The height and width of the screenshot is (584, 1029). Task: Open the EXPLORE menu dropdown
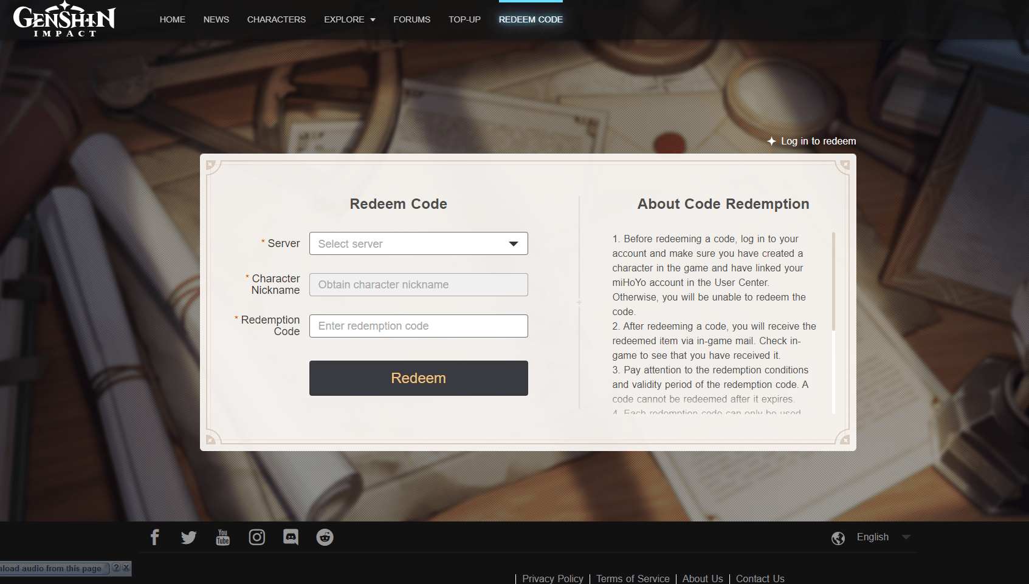[x=349, y=19]
